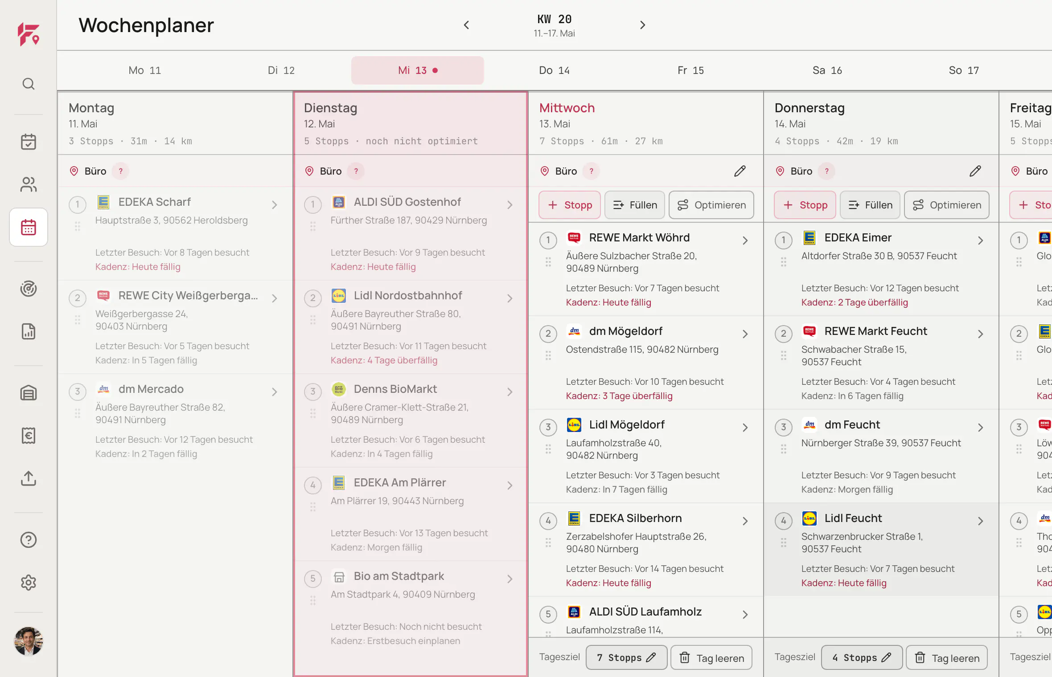Open the settings gear icon
The width and height of the screenshot is (1052, 677).
[29, 583]
